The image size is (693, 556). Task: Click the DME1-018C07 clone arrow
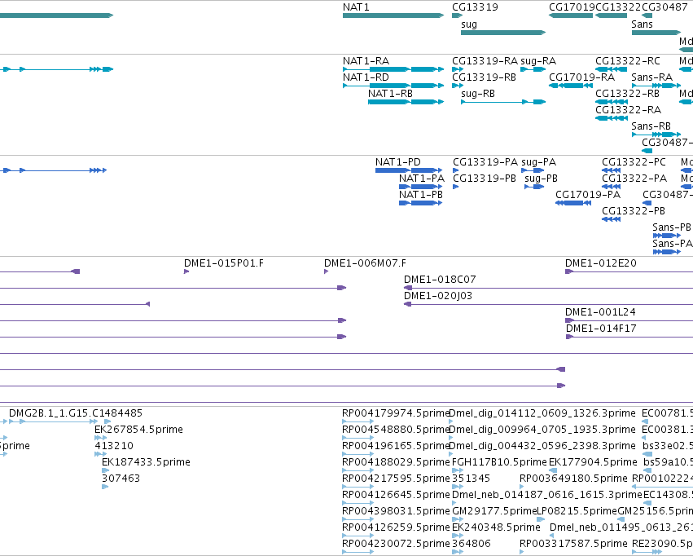408,288
